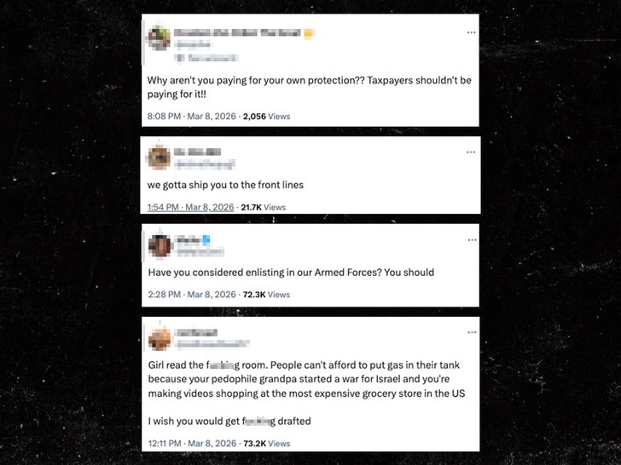This screenshot has height=465, width=621.
Task: Open the 8:08 PM · Mar 8, 2026 timestamp
Action: (189, 117)
